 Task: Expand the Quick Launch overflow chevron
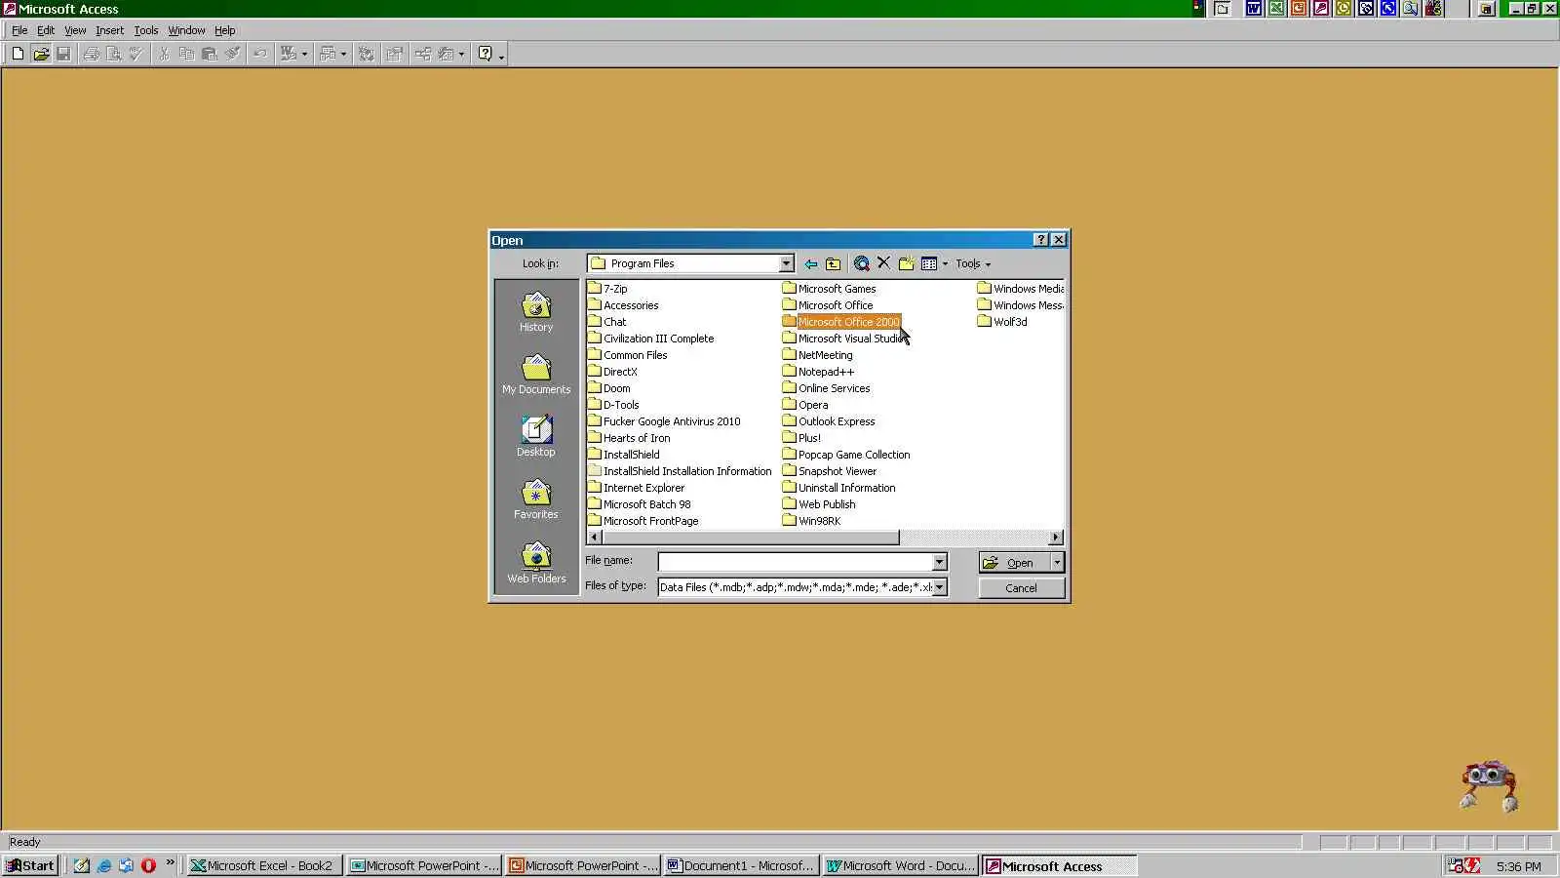170,862
